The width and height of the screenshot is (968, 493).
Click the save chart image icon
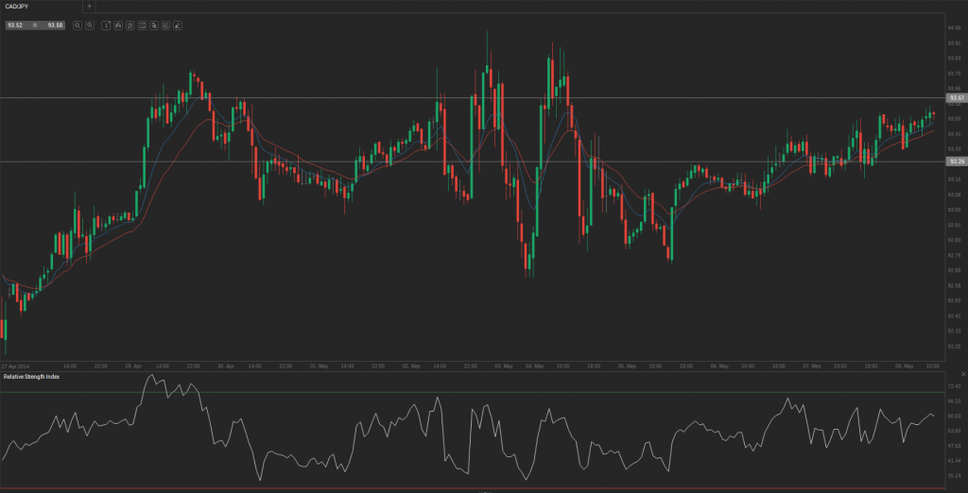(x=165, y=25)
